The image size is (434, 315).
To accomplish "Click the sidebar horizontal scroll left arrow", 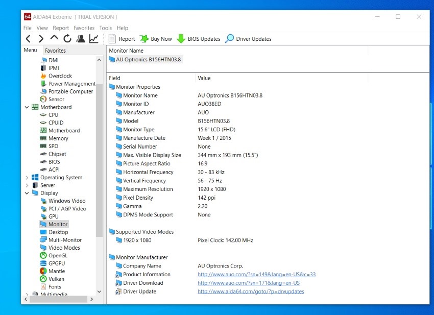I will (26, 299).
